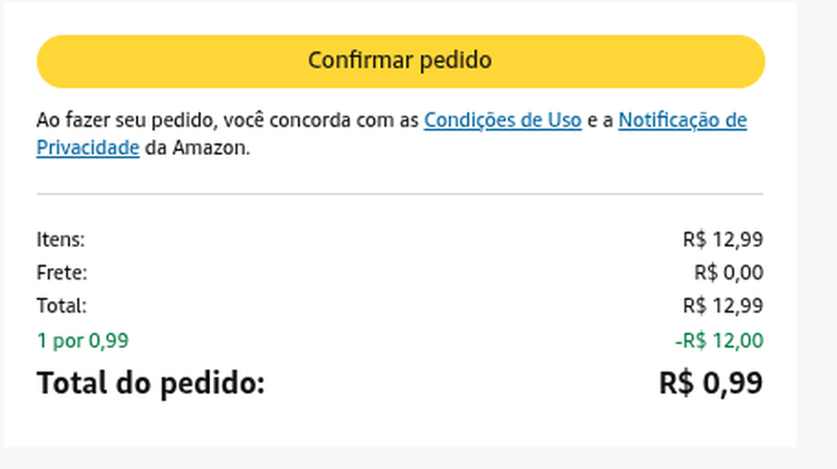Select the items subtotal beside Itens

click(x=723, y=239)
